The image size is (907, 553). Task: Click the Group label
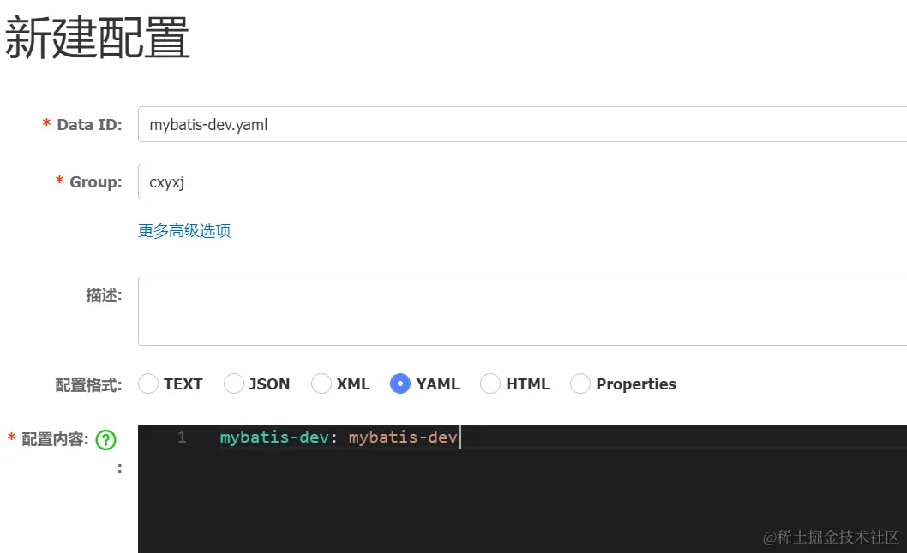96,182
